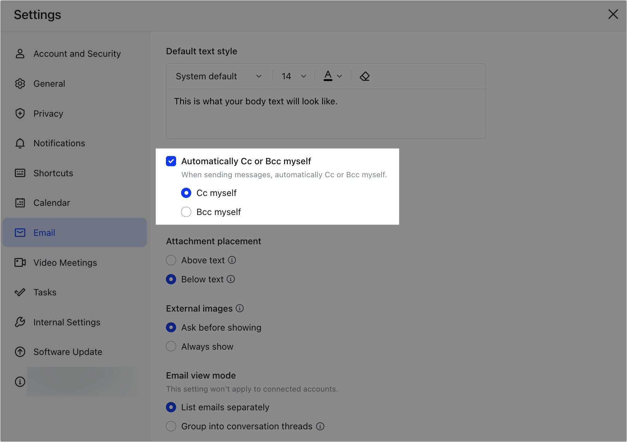This screenshot has width=627, height=442.
Task: Open Software Update settings
Action: [x=68, y=352]
